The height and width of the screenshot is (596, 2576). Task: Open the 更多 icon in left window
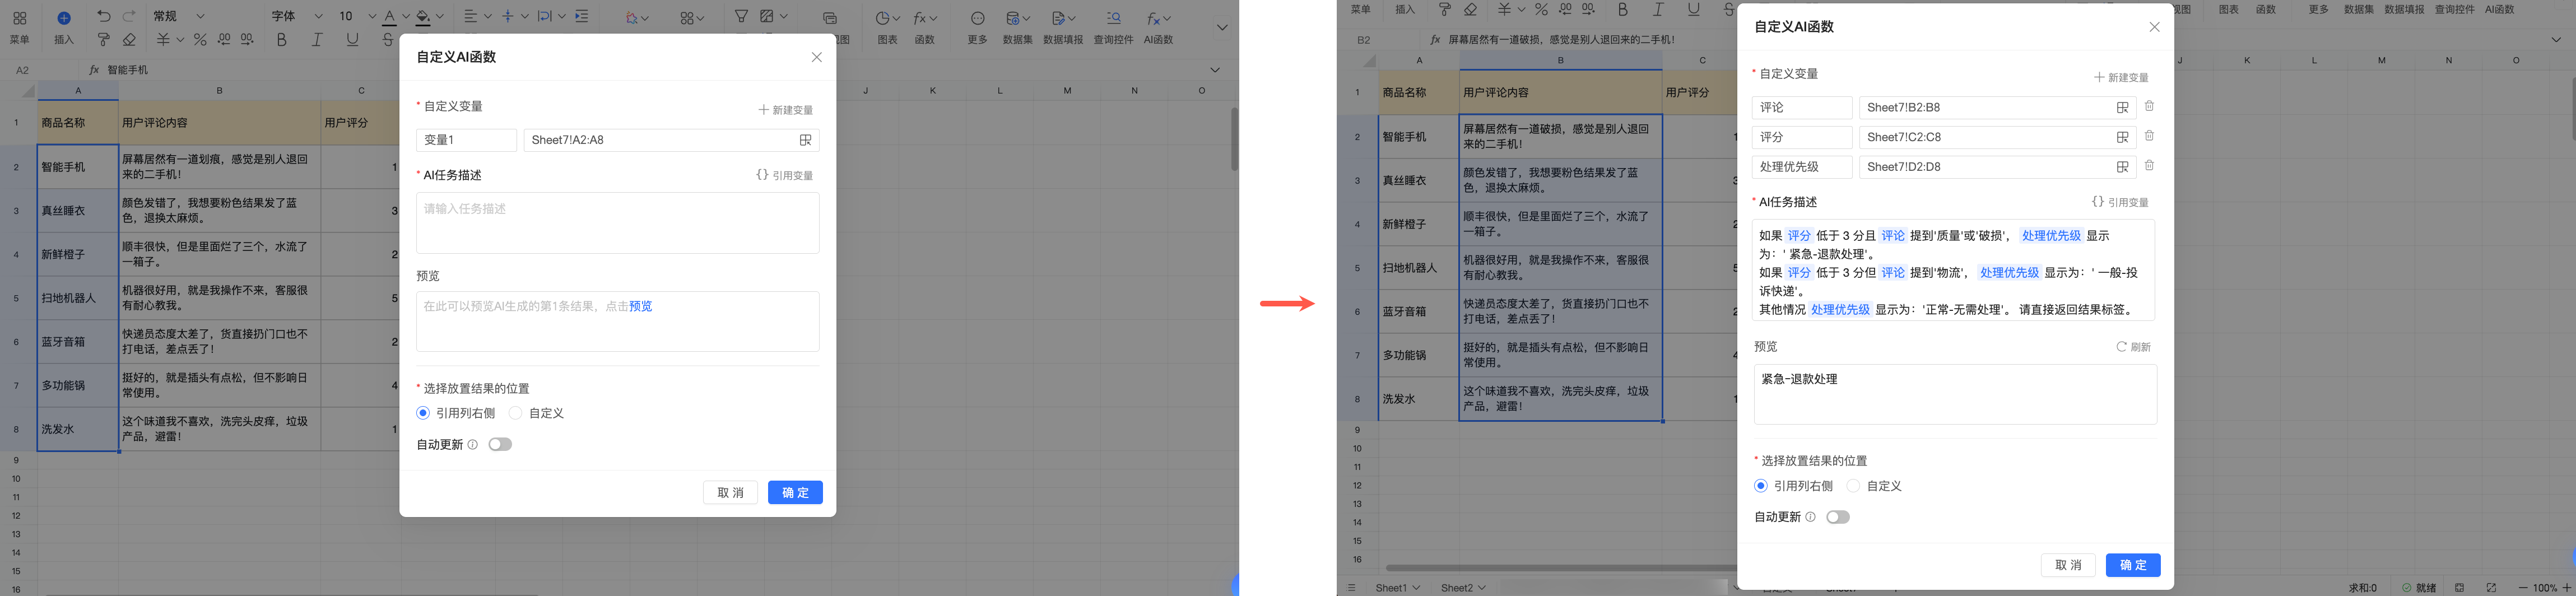click(978, 18)
